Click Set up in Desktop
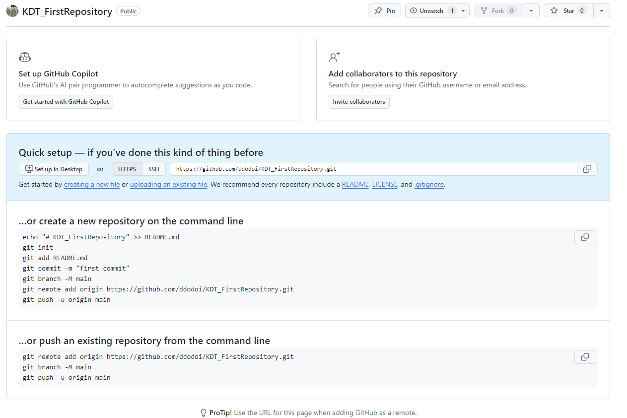The image size is (627, 418). point(54,169)
